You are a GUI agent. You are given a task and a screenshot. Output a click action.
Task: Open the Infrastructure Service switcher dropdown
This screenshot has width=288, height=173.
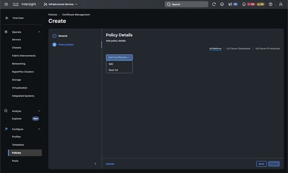pos(61,4)
